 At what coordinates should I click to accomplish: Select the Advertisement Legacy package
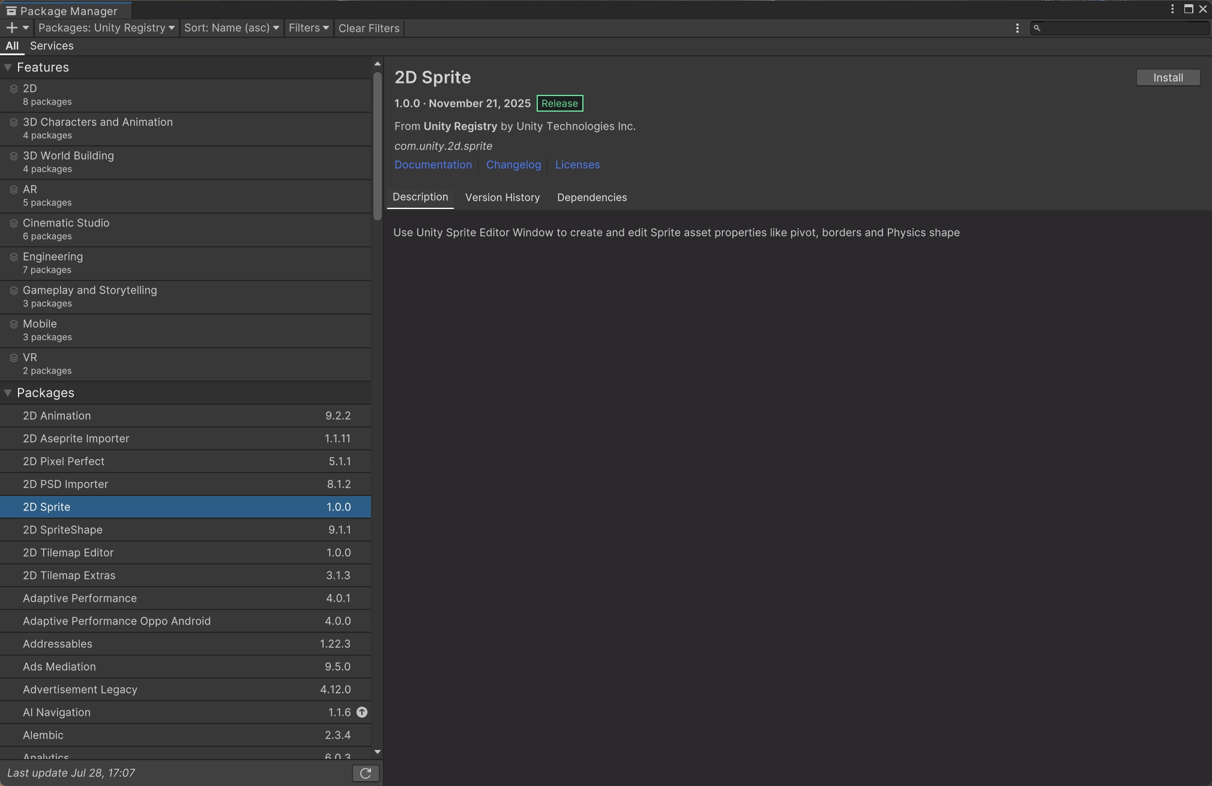click(185, 689)
